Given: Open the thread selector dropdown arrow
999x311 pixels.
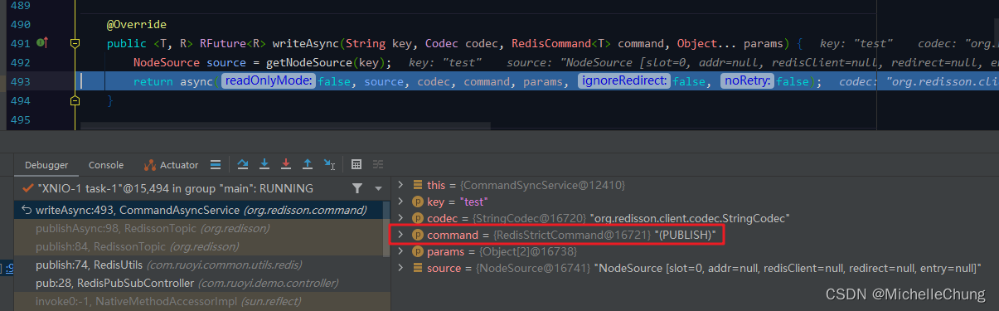Looking at the screenshot, I should click(378, 188).
